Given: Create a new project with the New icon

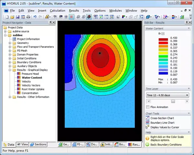Looking at the screenshot, I should (7, 17).
